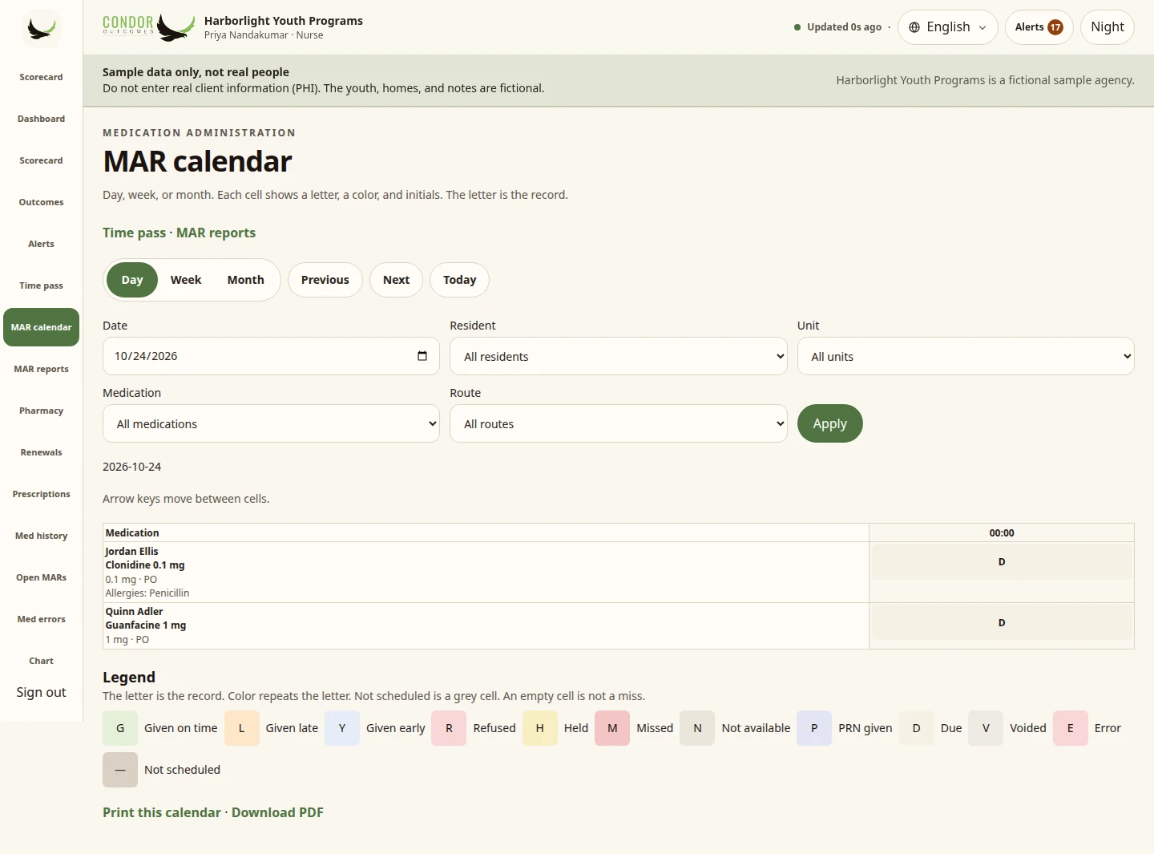Switch to Week view

(186, 280)
